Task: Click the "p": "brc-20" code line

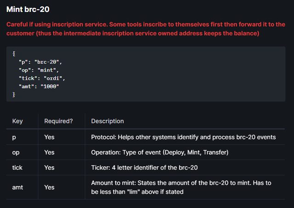Action: (40, 61)
